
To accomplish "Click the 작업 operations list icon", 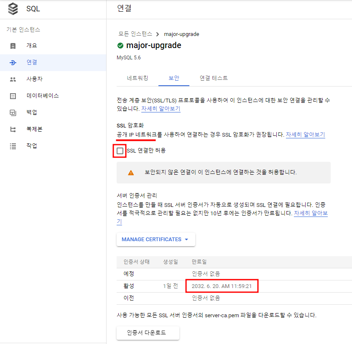I will (13, 146).
